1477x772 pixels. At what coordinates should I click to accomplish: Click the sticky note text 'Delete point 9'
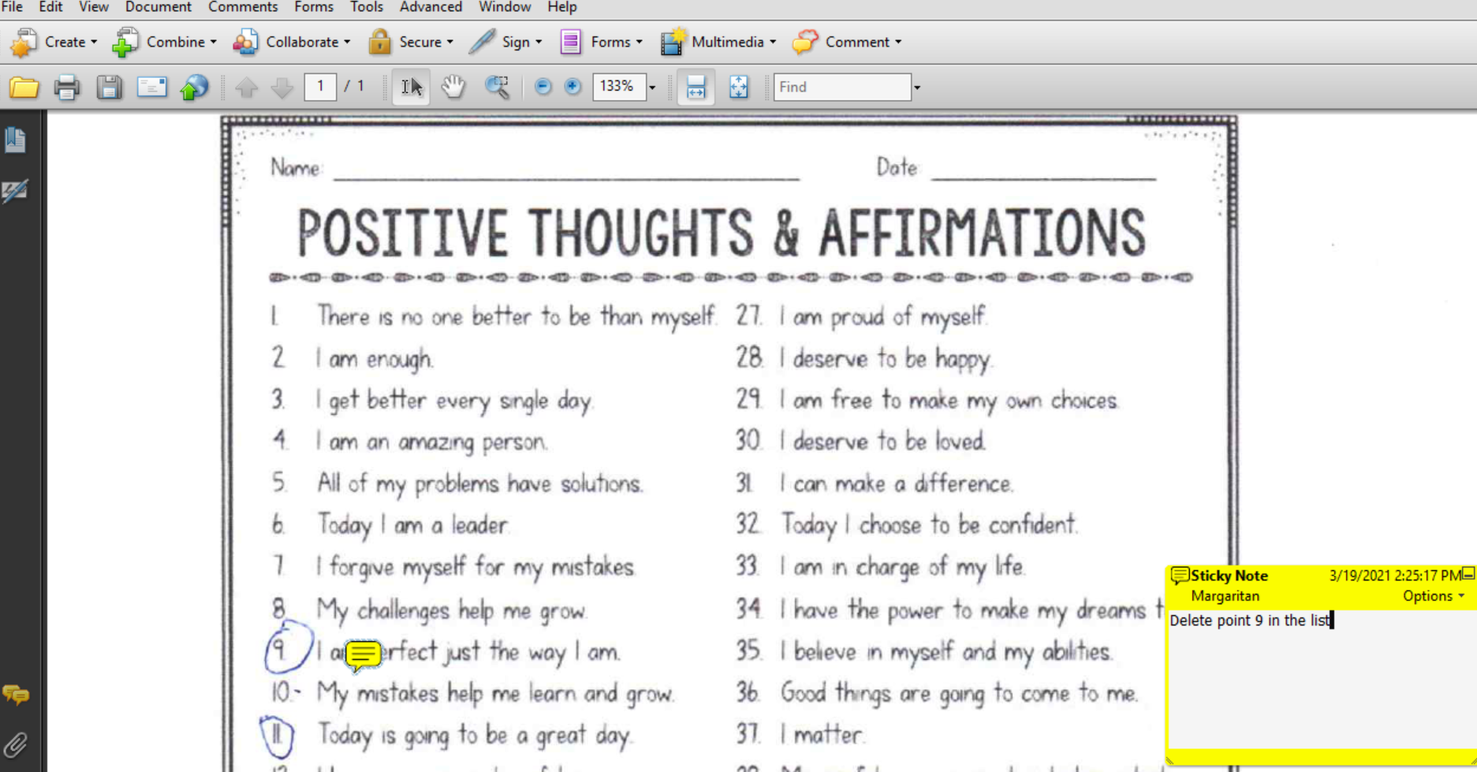[1217, 621]
